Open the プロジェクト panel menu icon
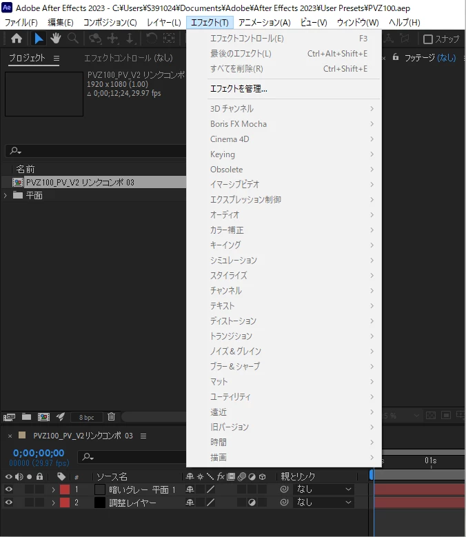 coord(56,59)
